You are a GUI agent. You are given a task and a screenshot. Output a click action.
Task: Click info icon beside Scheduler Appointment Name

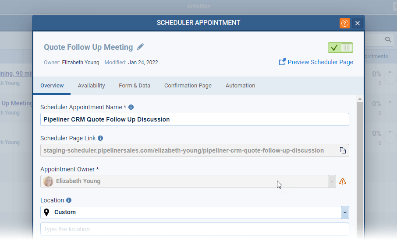[x=131, y=107]
